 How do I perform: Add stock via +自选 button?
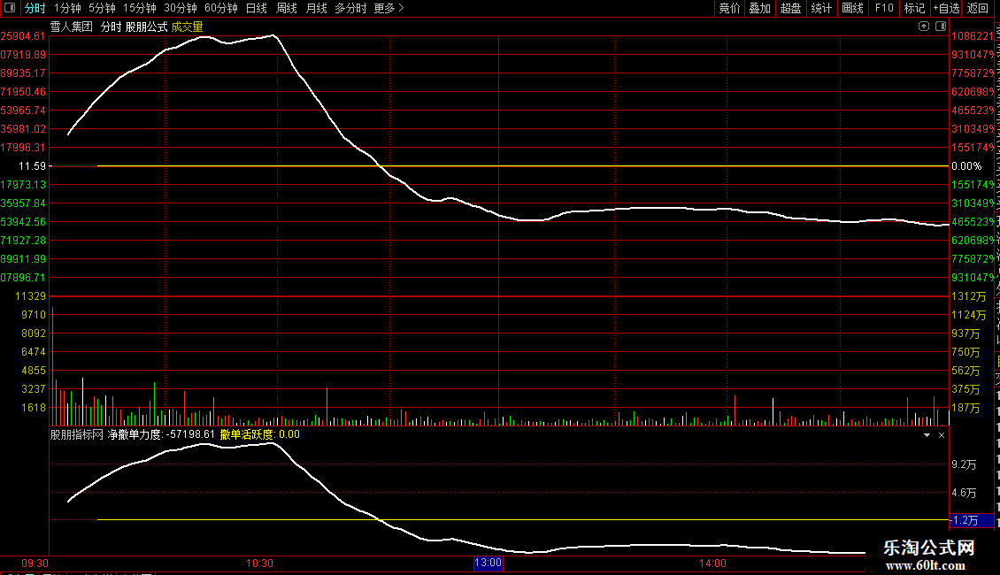pyautogui.click(x=946, y=8)
